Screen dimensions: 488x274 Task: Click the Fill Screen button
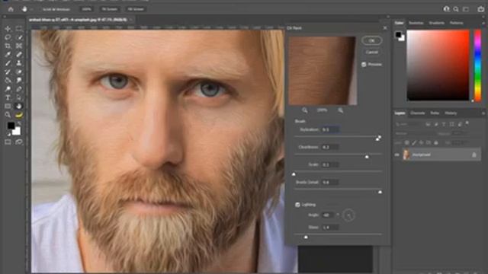pyautogui.click(x=136, y=9)
